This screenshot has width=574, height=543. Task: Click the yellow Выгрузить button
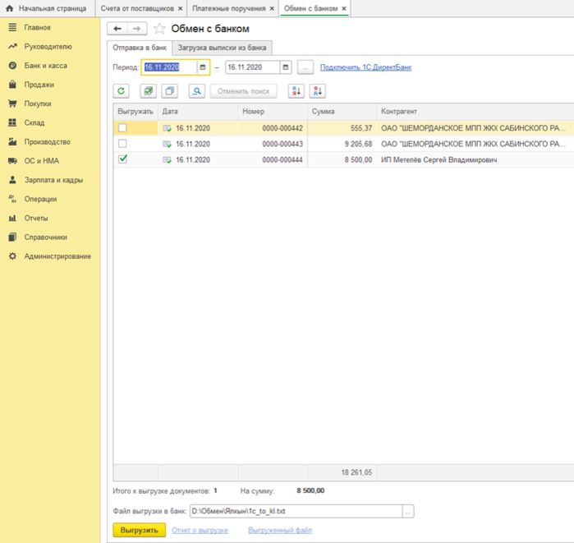click(139, 530)
